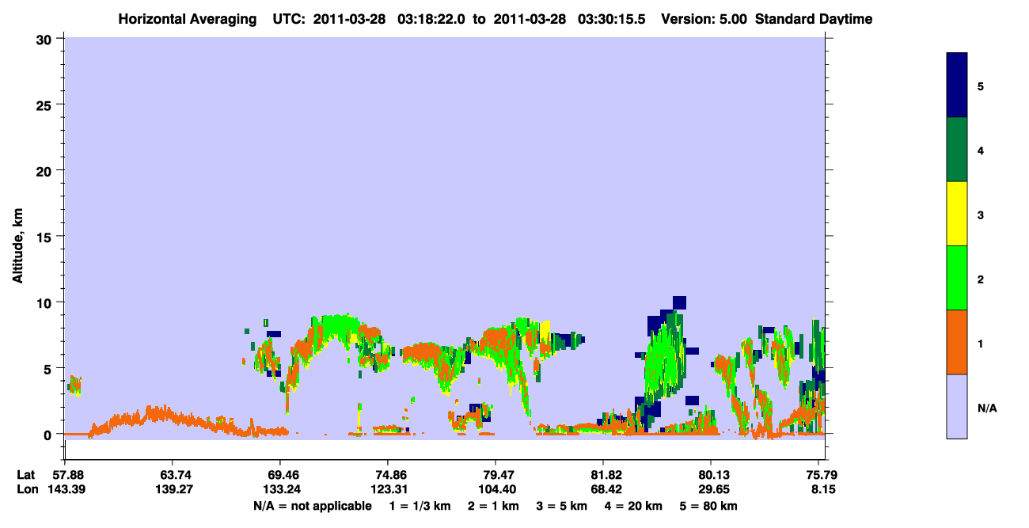Click the altitude tick label 10
Screen dimensions: 1029x528
point(46,302)
